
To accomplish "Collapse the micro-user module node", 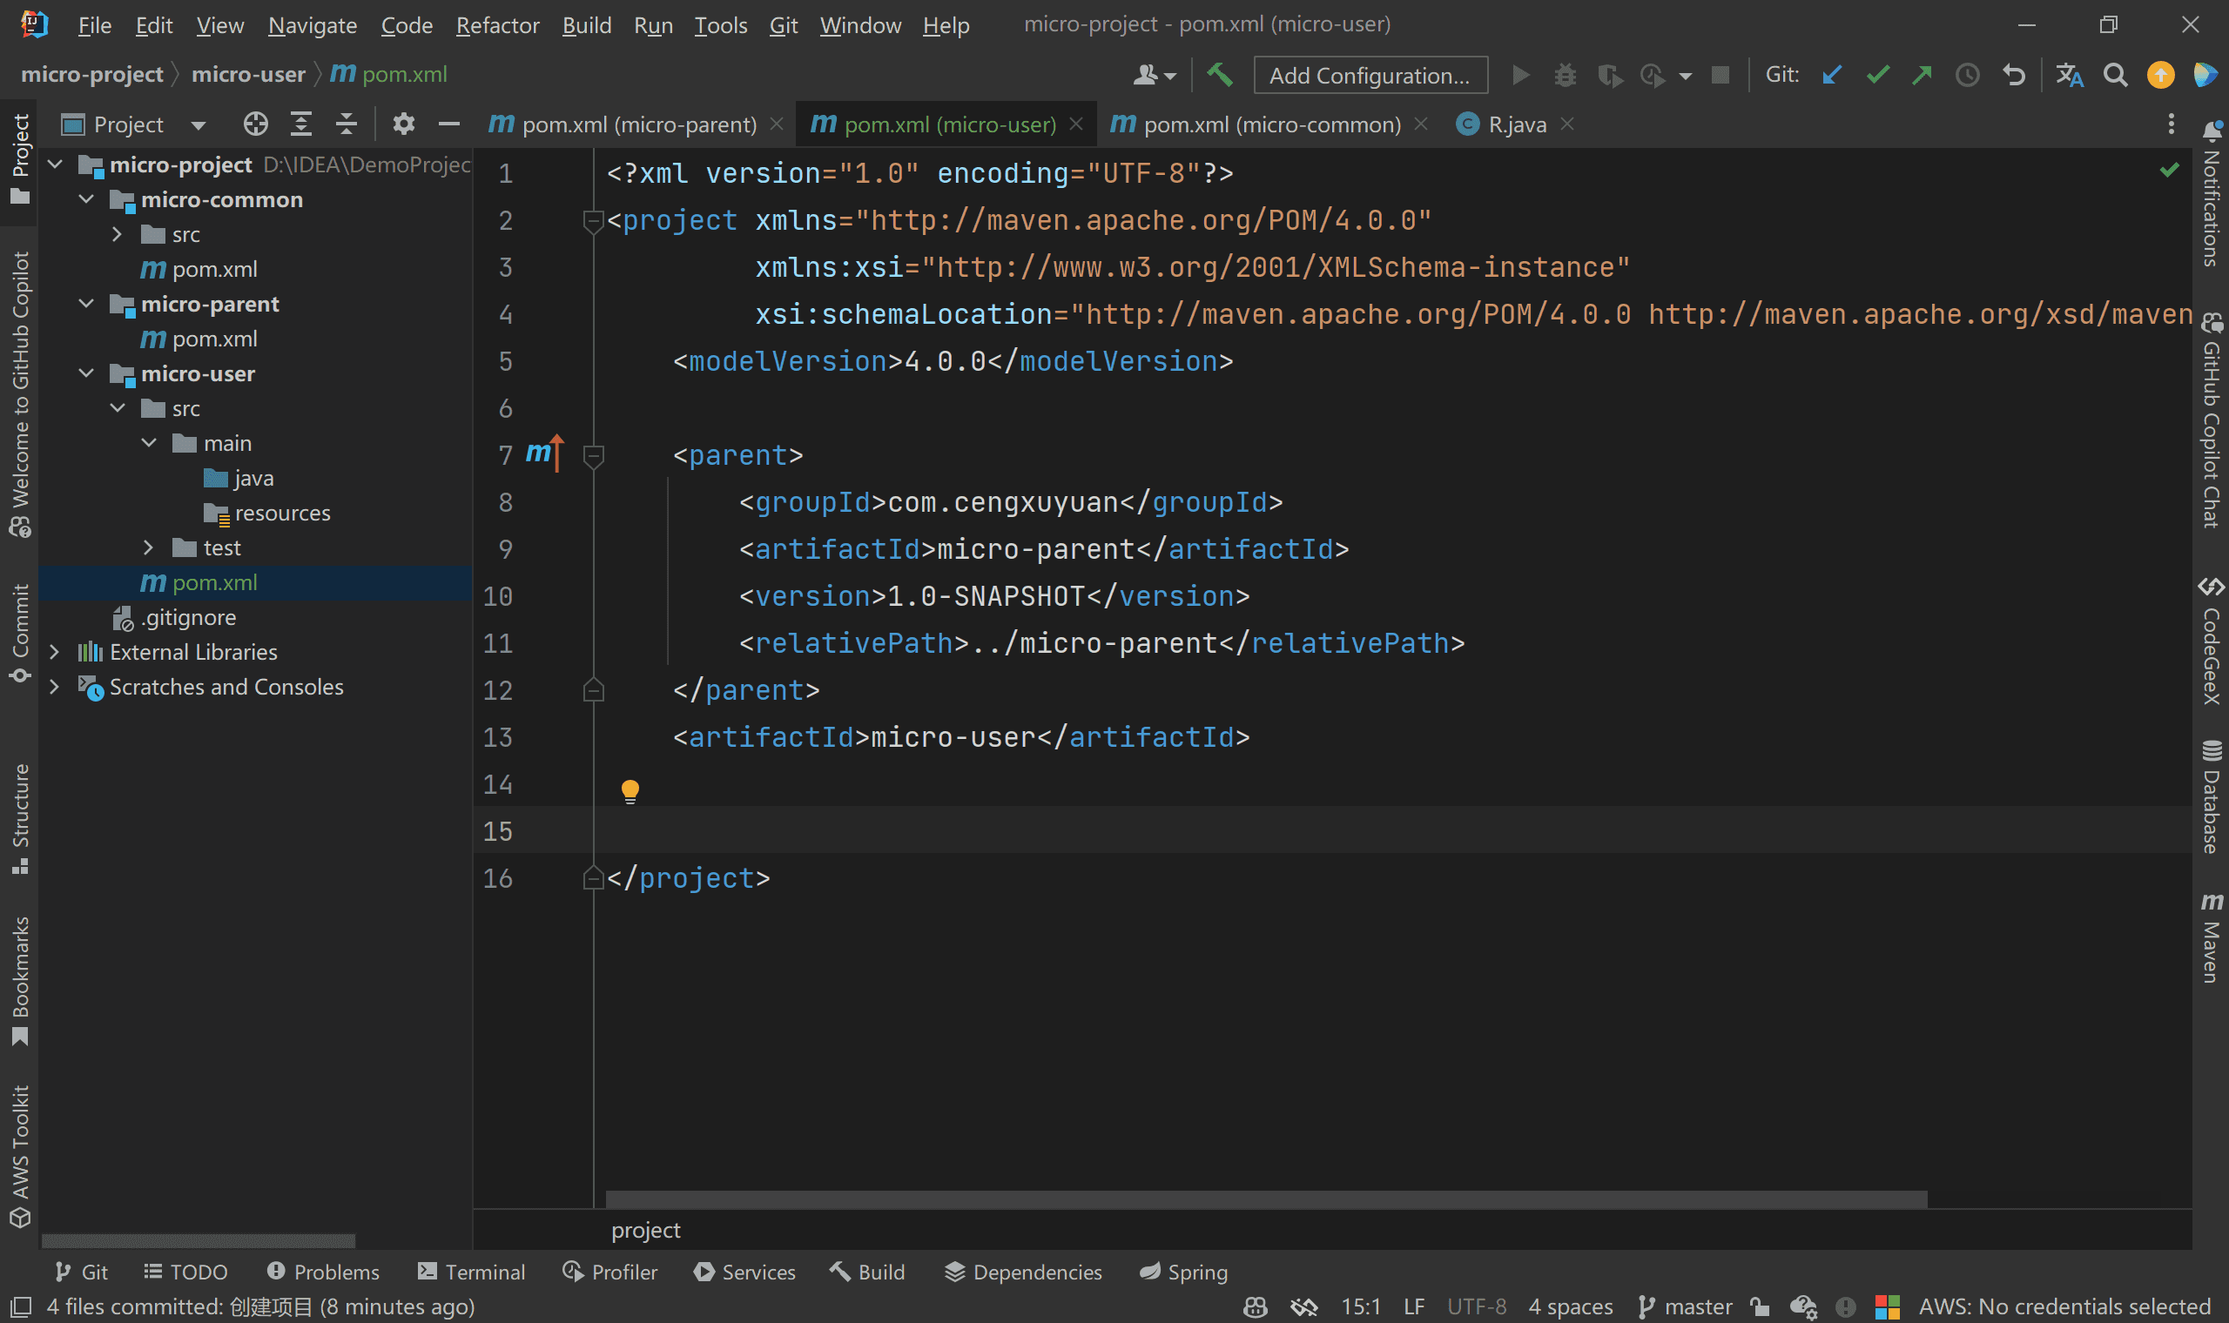I will (86, 373).
